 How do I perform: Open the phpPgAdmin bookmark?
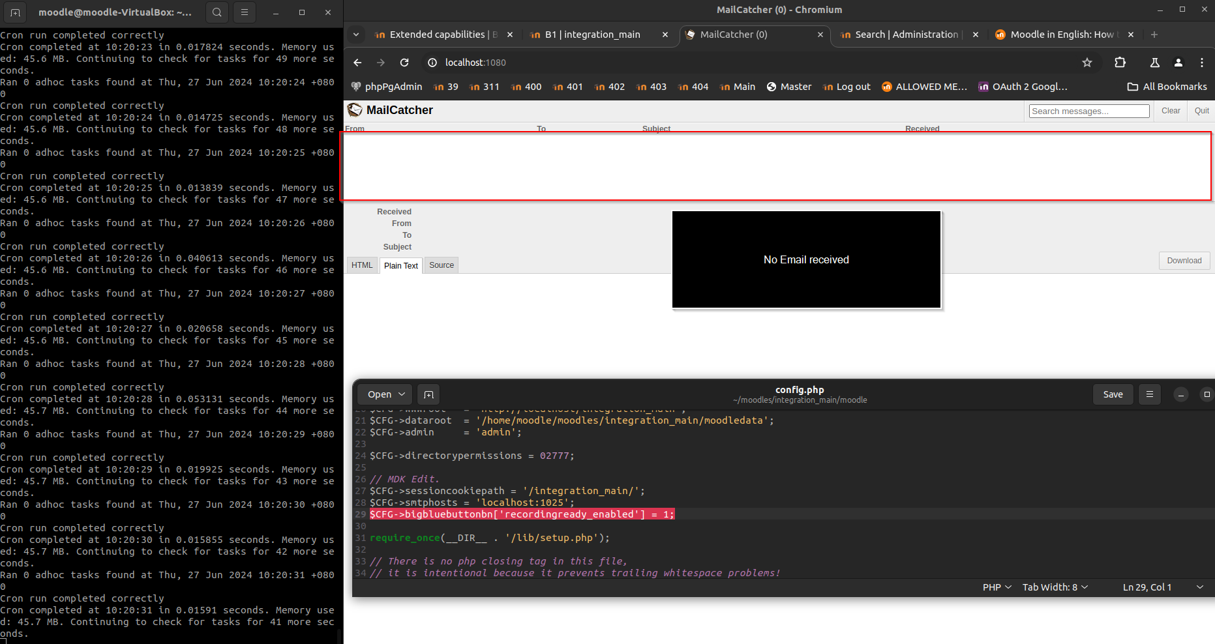(387, 87)
